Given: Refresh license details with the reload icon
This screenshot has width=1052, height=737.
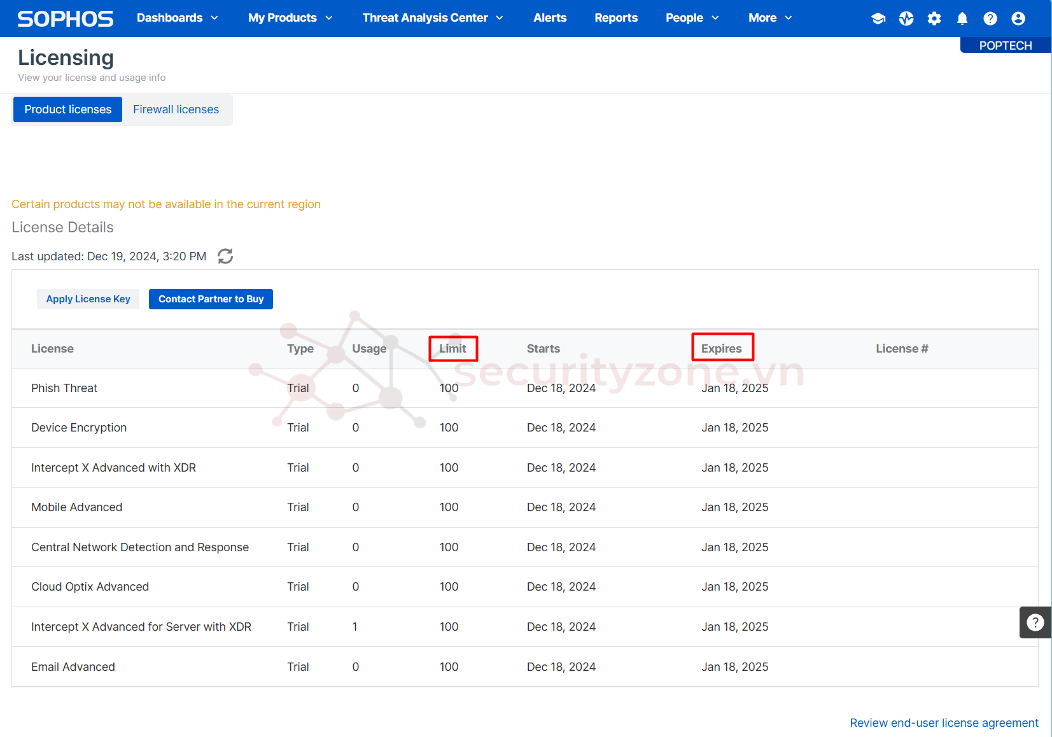Looking at the screenshot, I should [x=225, y=256].
